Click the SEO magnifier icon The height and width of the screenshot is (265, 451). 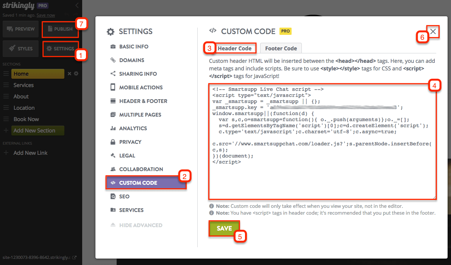[x=113, y=196]
